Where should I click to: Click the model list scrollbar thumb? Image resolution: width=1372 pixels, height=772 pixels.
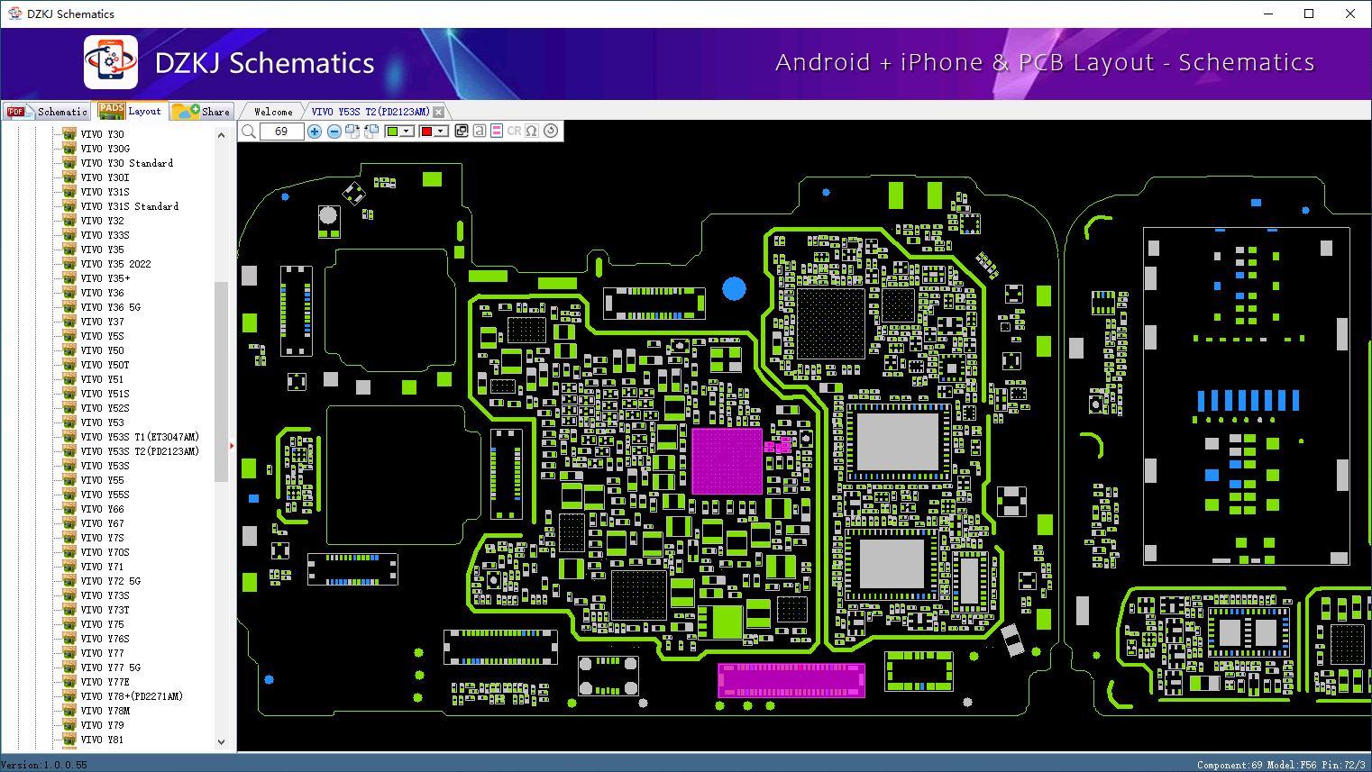pyautogui.click(x=221, y=382)
